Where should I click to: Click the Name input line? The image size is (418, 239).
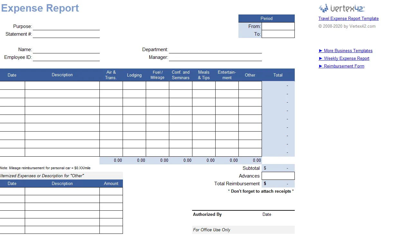pos(66,50)
